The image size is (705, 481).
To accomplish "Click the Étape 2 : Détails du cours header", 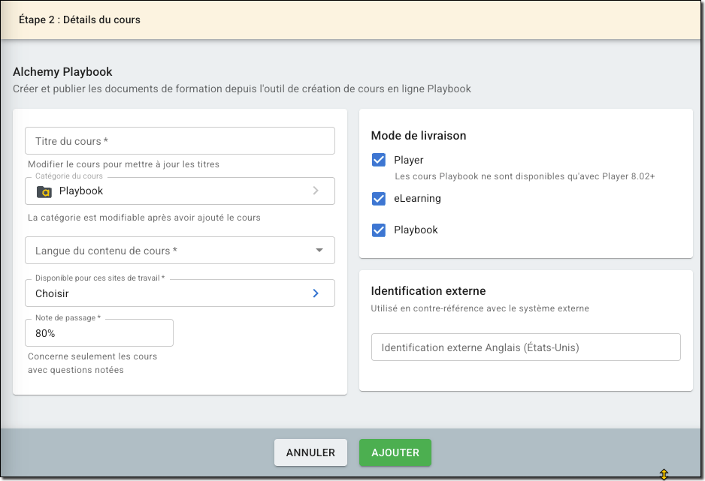I will pos(80,20).
